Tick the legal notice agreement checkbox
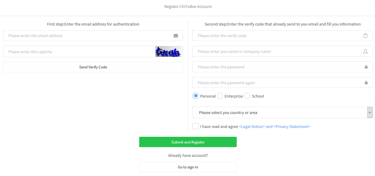 coord(196,126)
